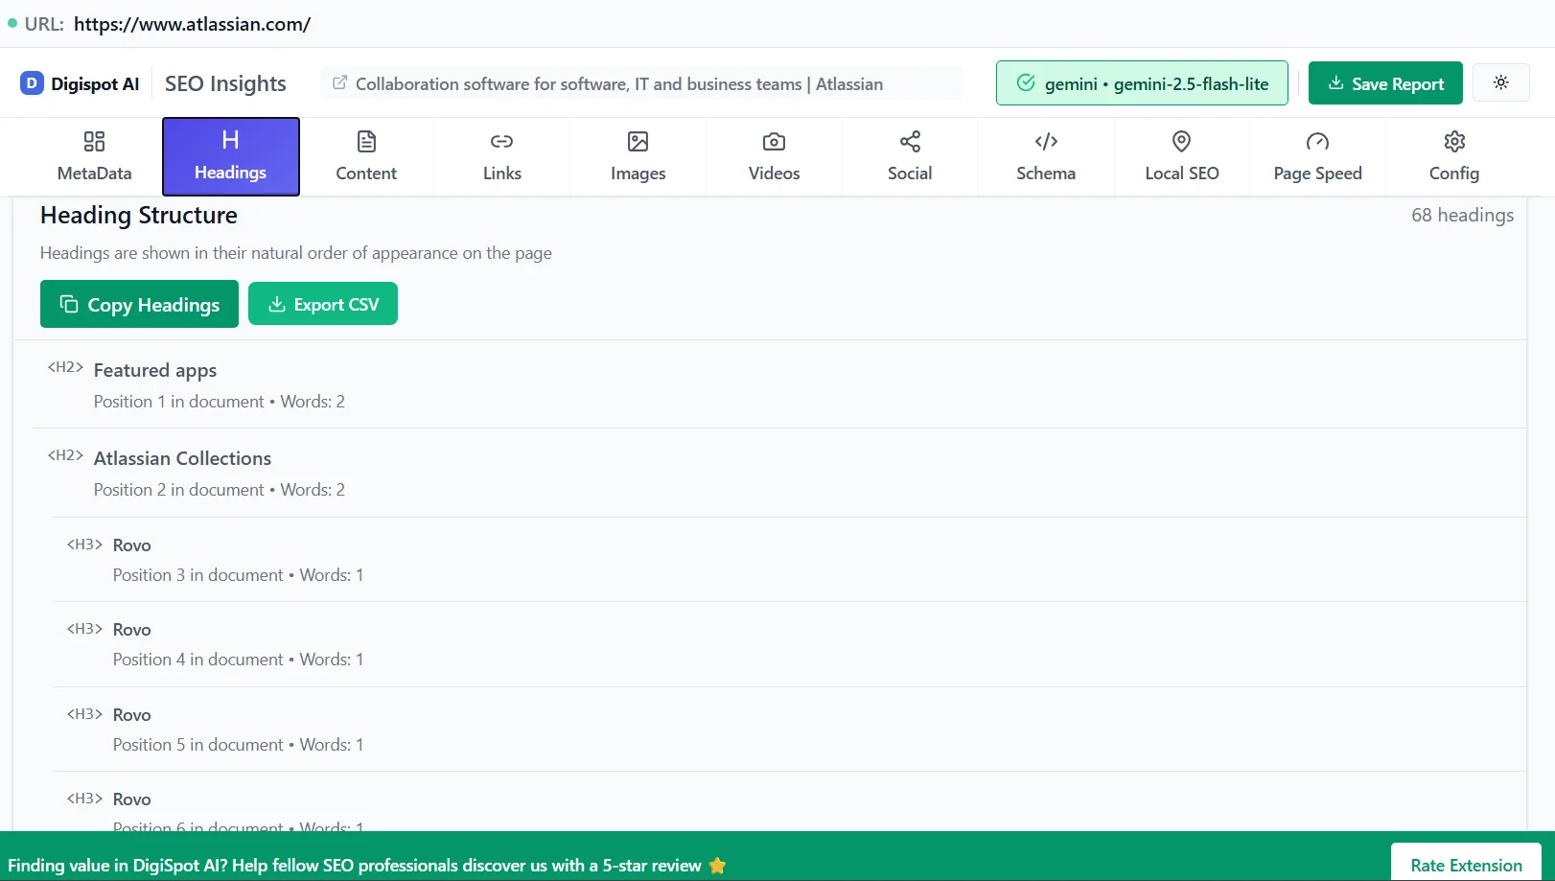Open the Videos tab camera icon
This screenshot has width=1555, height=881.
tap(774, 142)
